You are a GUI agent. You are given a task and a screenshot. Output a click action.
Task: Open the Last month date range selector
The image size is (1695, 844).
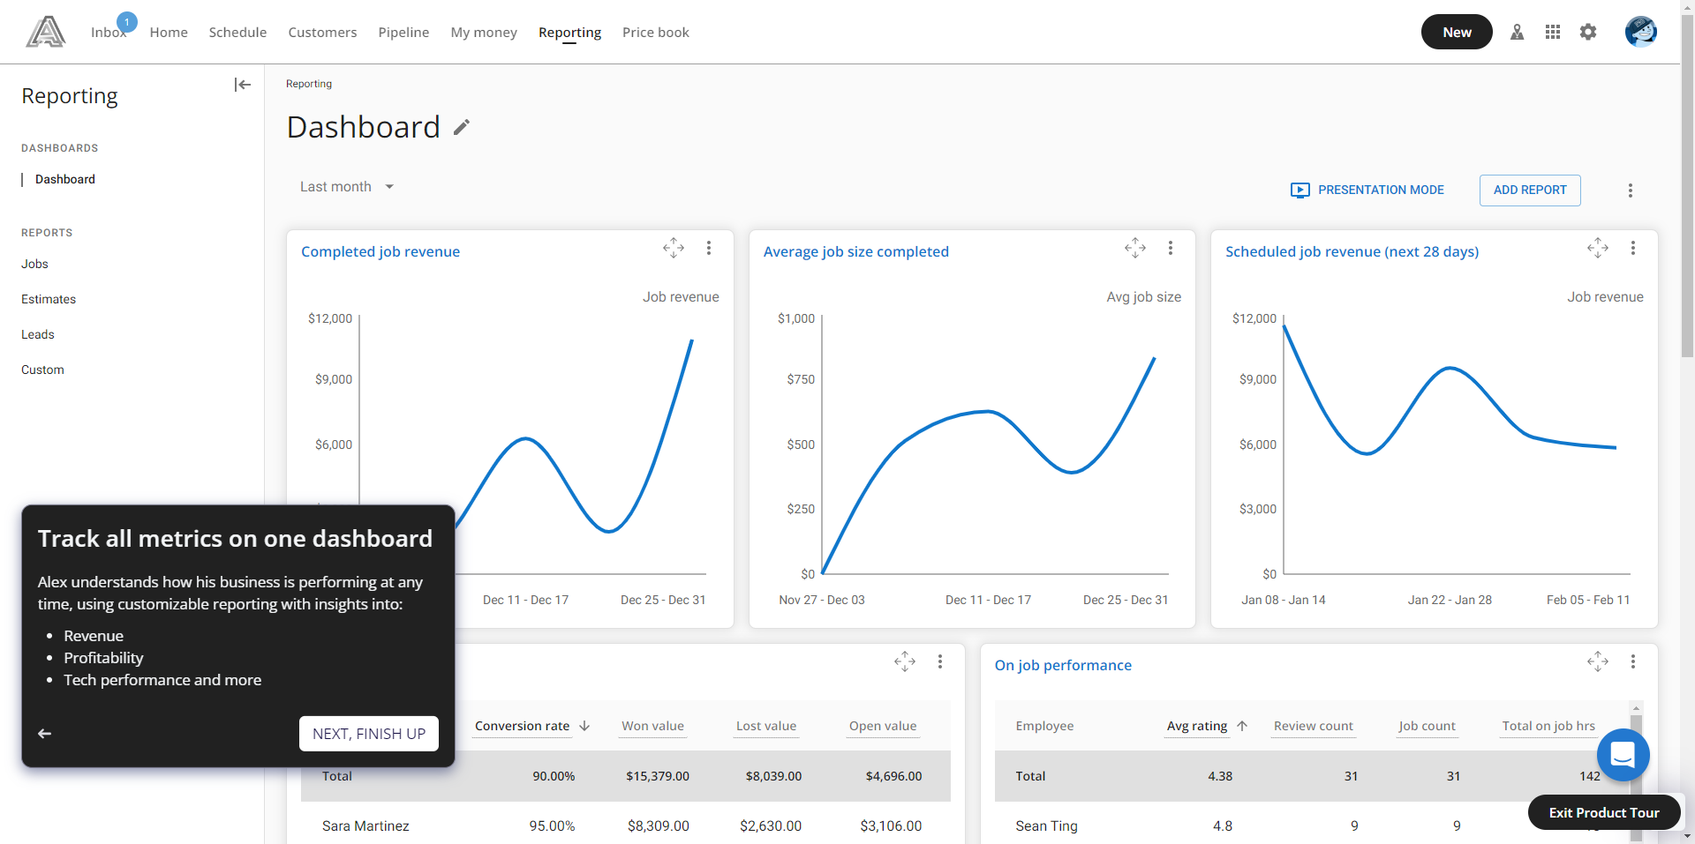[x=346, y=186]
